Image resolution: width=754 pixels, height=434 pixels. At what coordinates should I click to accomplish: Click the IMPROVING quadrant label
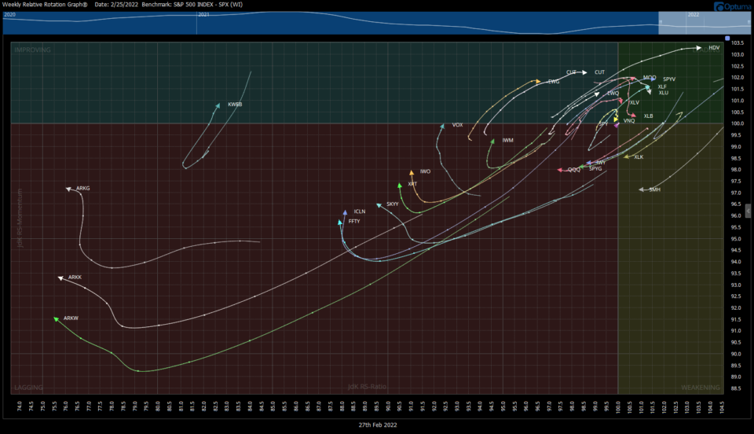coord(32,50)
